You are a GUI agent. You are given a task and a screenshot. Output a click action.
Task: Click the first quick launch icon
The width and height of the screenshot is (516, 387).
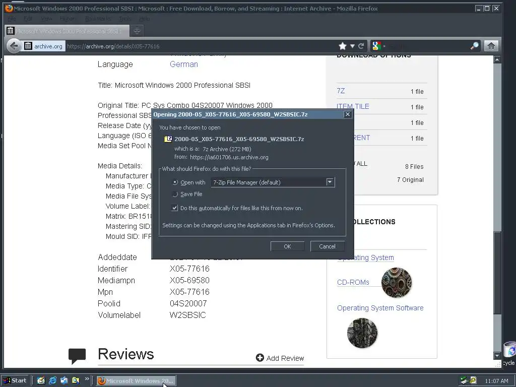[41, 380]
